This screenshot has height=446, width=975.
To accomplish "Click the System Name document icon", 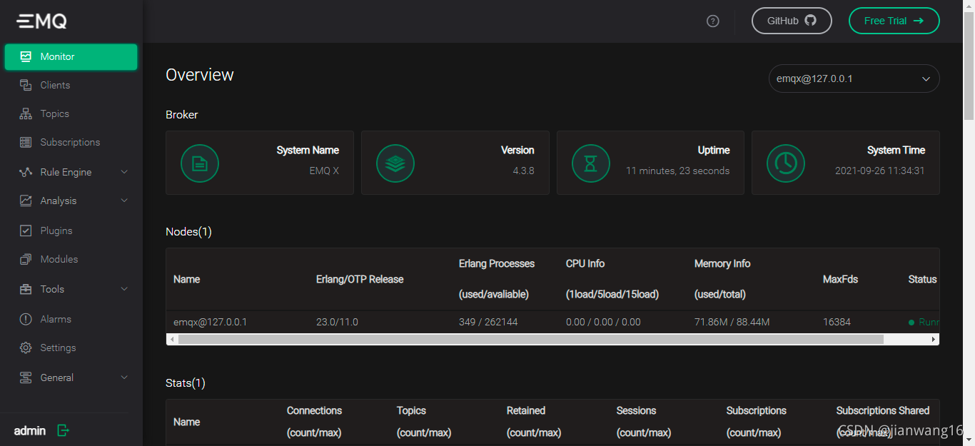I will click(200, 163).
